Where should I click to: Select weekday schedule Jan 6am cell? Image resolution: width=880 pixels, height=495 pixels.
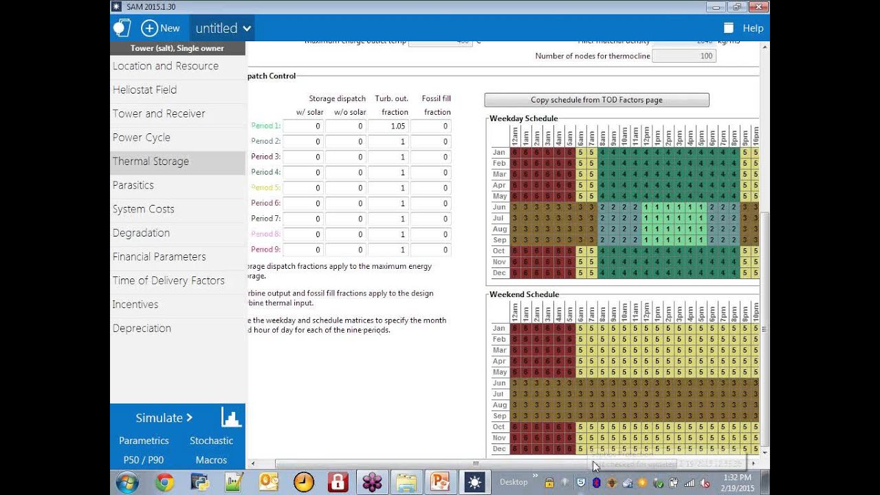[581, 153]
